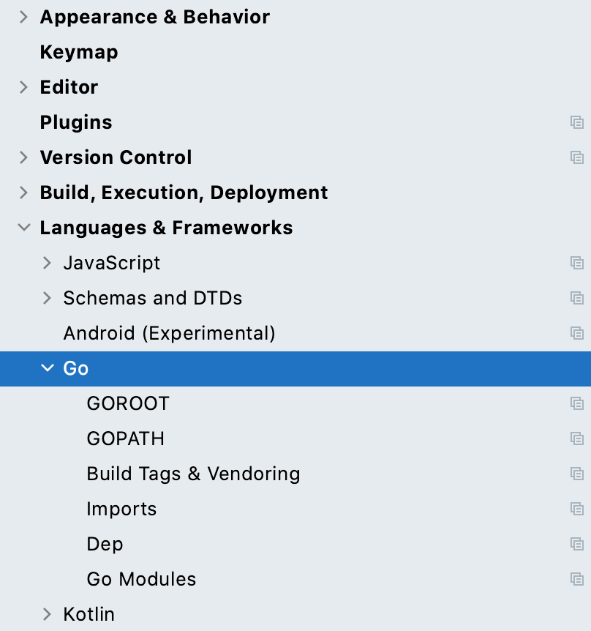Click project-level icon next to GOPATH

[x=576, y=438]
